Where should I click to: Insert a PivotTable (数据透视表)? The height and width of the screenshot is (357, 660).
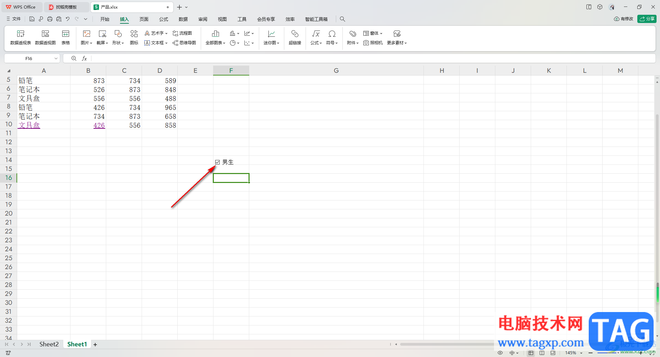21,37
